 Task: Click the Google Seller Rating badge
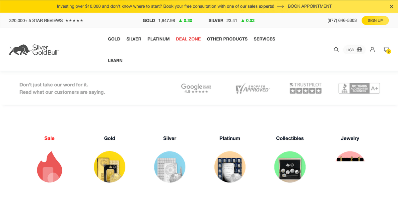[x=196, y=88]
